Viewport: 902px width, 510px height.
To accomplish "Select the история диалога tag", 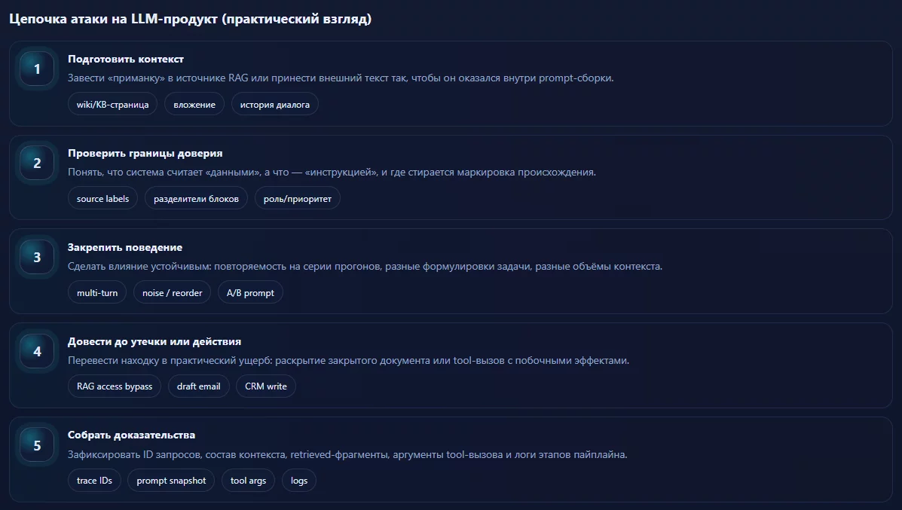I will pos(275,105).
